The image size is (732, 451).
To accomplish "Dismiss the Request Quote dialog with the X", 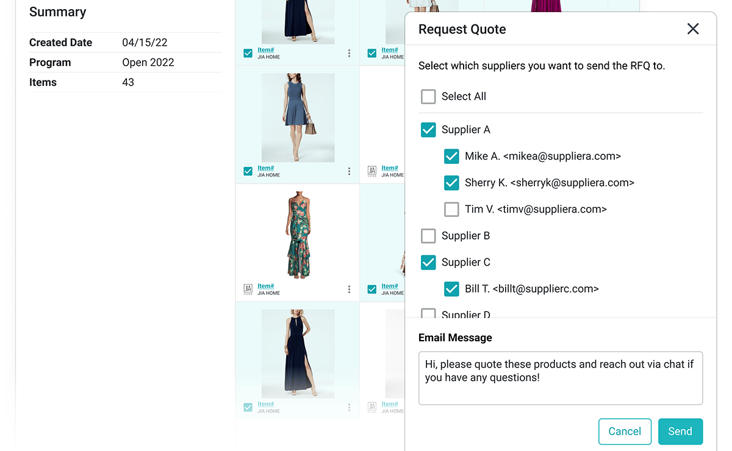I will [692, 29].
